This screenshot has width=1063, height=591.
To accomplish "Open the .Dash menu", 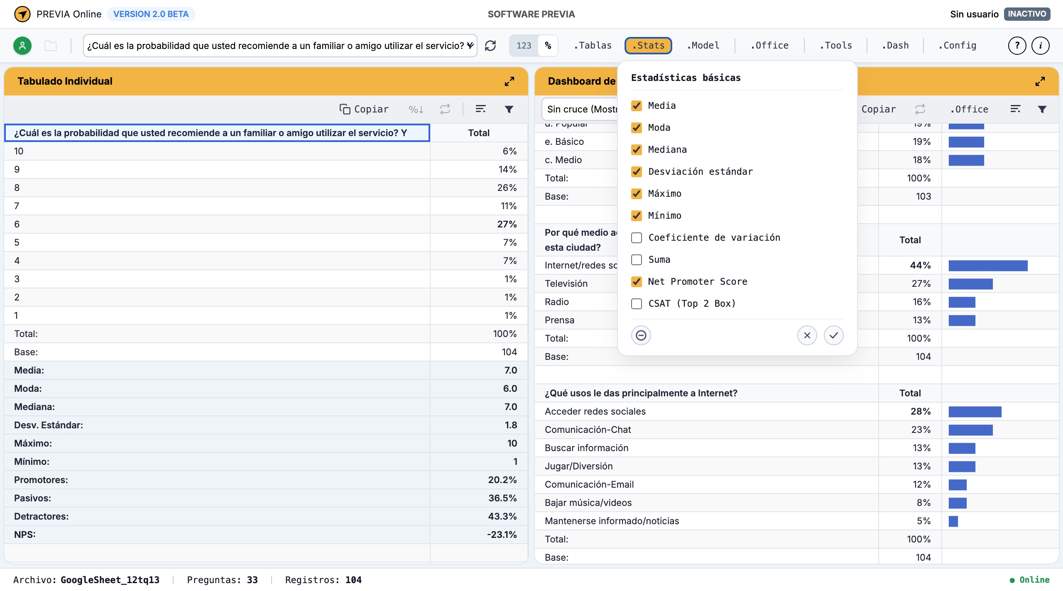I will click(x=895, y=46).
